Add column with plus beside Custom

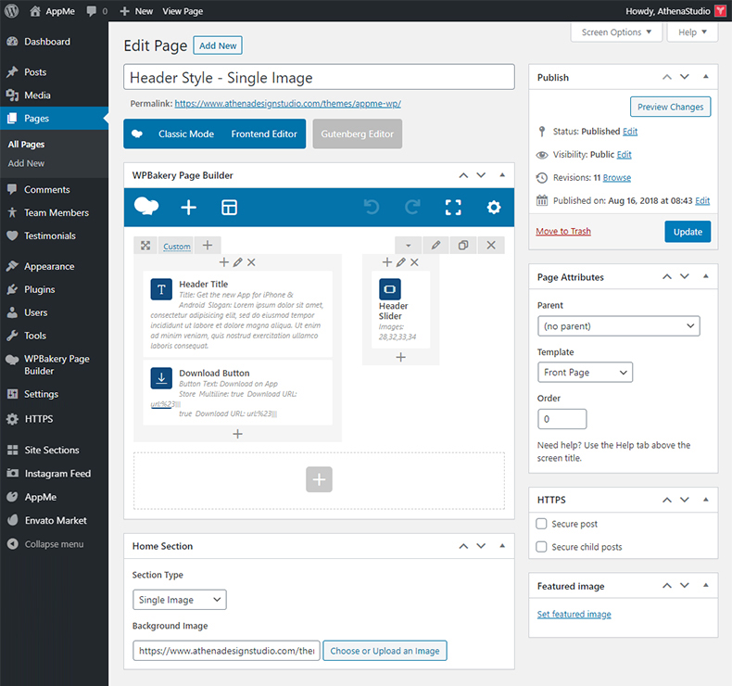pyautogui.click(x=208, y=245)
